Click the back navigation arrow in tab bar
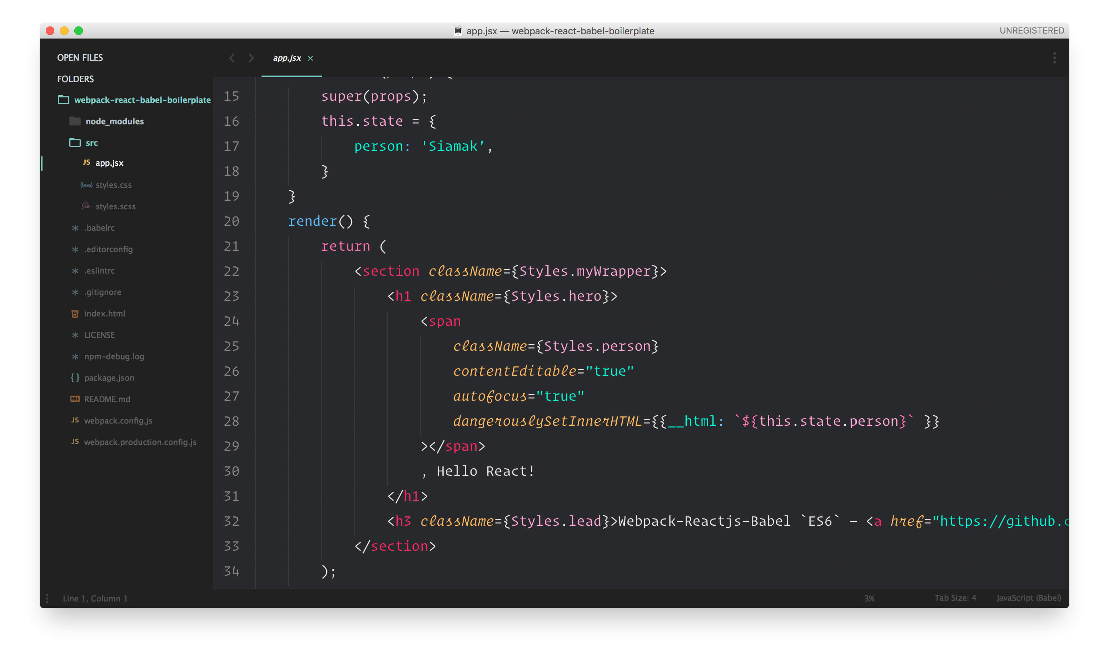The height and width of the screenshot is (665, 1109). click(x=232, y=58)
